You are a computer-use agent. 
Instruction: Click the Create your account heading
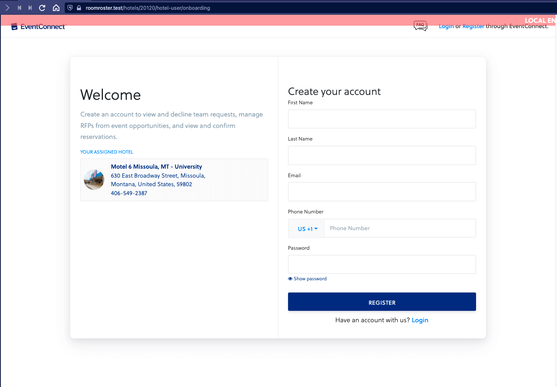click(334, 92)
